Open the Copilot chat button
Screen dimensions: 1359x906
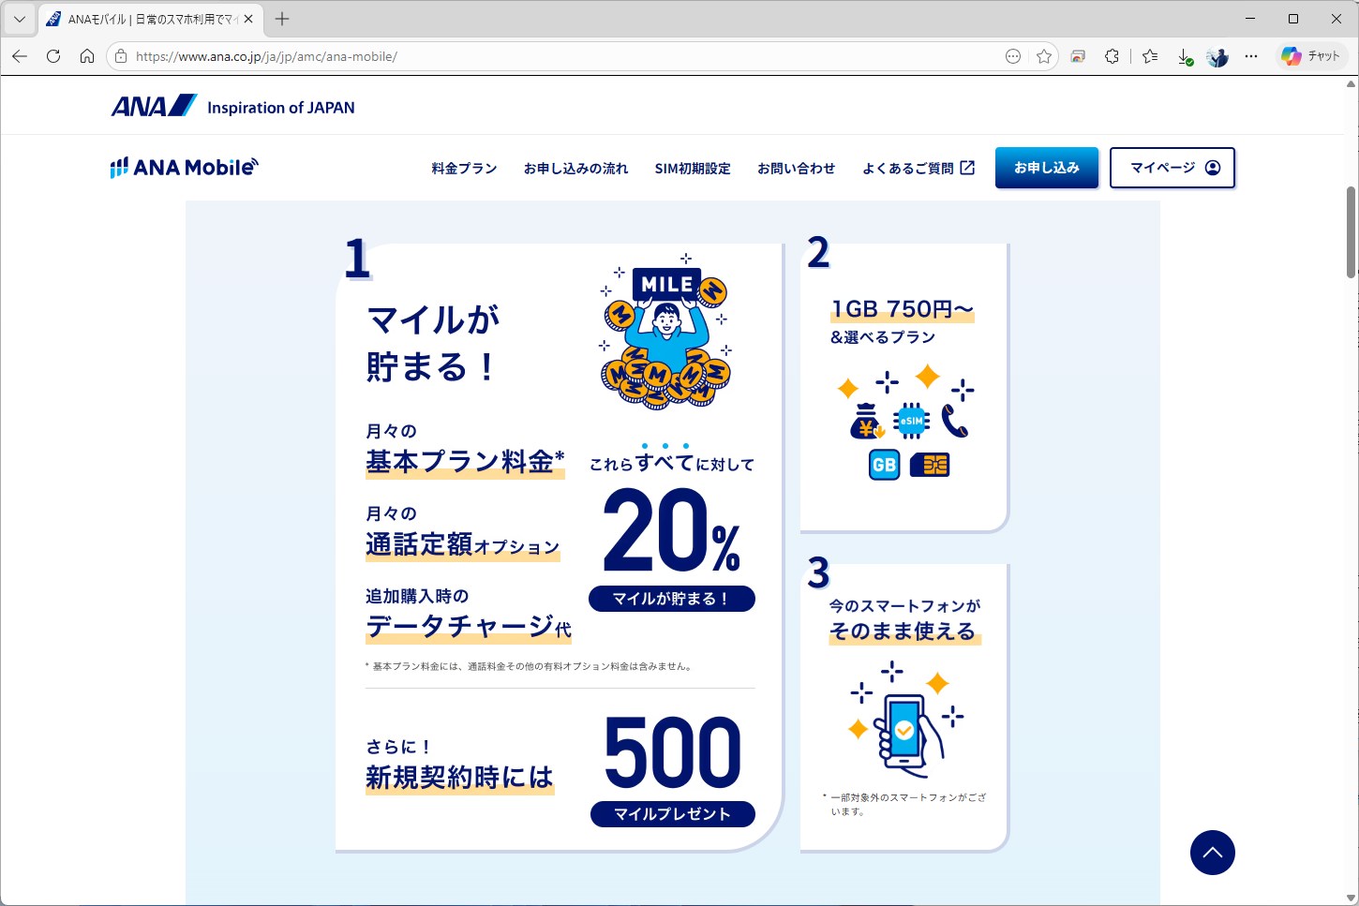1311,56
